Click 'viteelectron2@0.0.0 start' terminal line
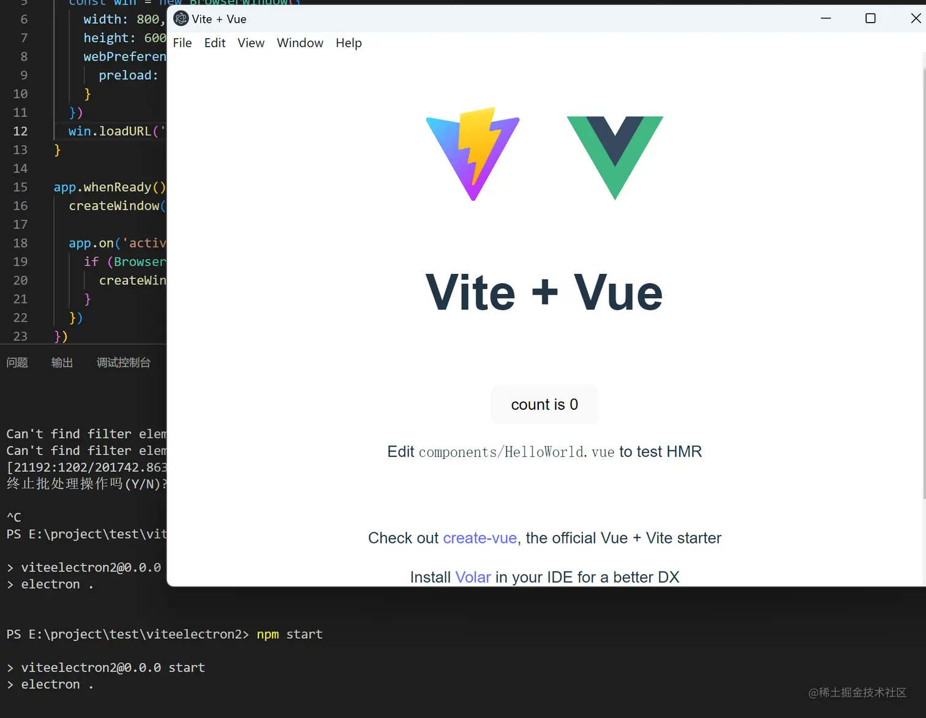The height and width of the screenshot is (718, 926). (x=106, y=668)
